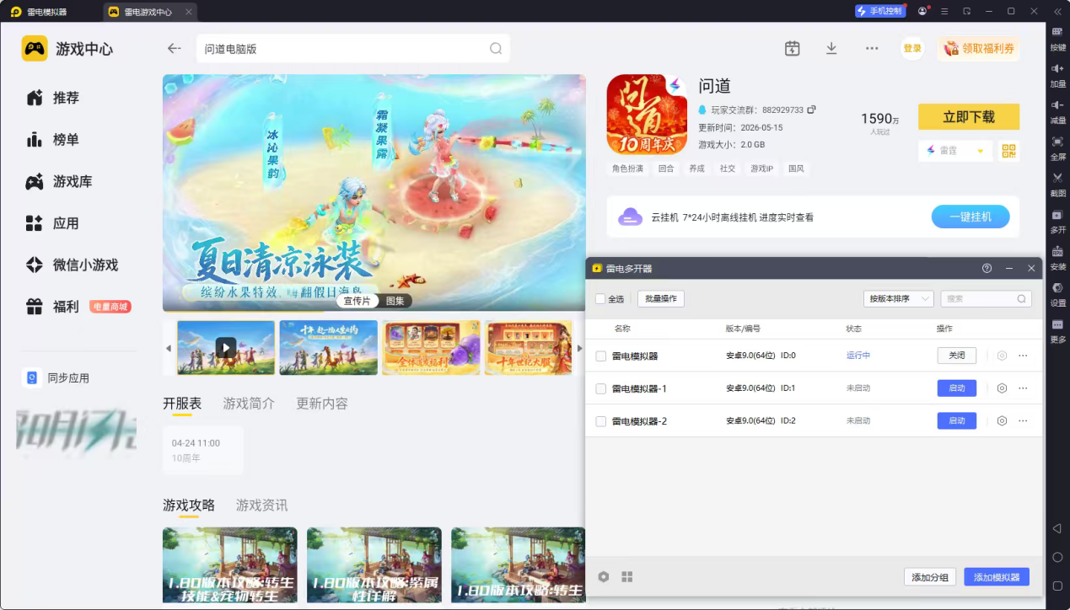Click 批量操作 in the multi-opener
Viewport: 1070px width, 610px height.
coord(661,299)
